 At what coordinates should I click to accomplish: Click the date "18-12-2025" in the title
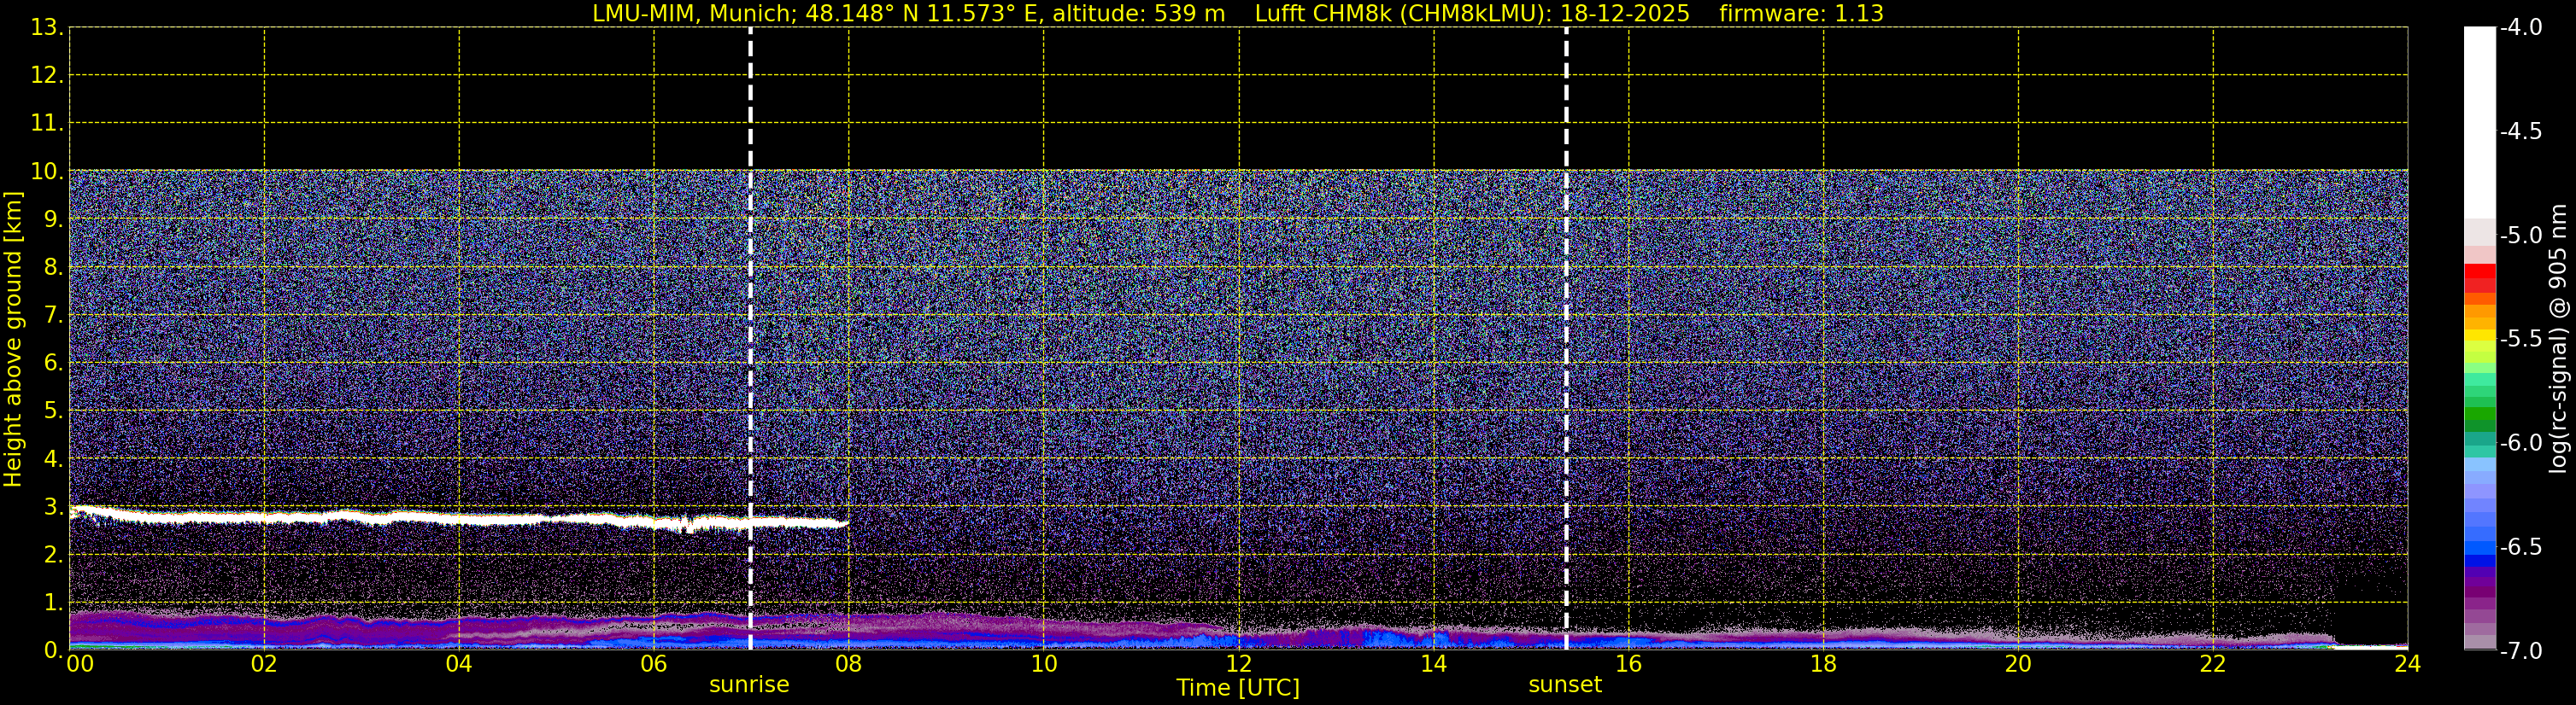(x=1625, y=14)
